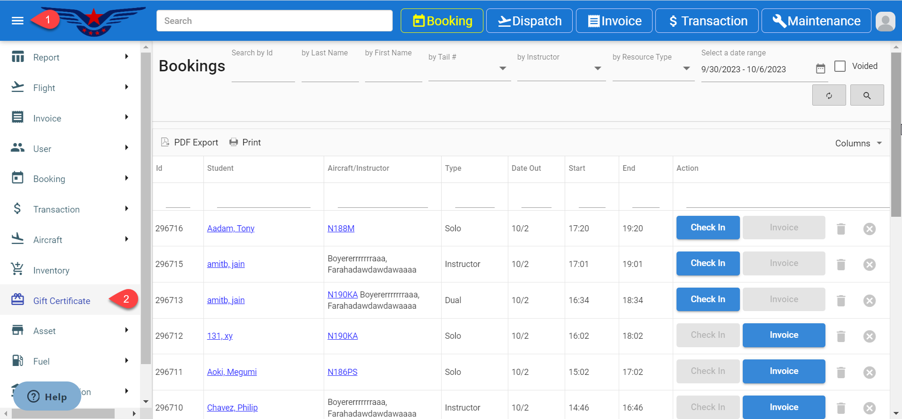902x419 pixels.
Task: Cancel booking 296713 with X icon
Action: pyautogui.click(x=869, y=301)
